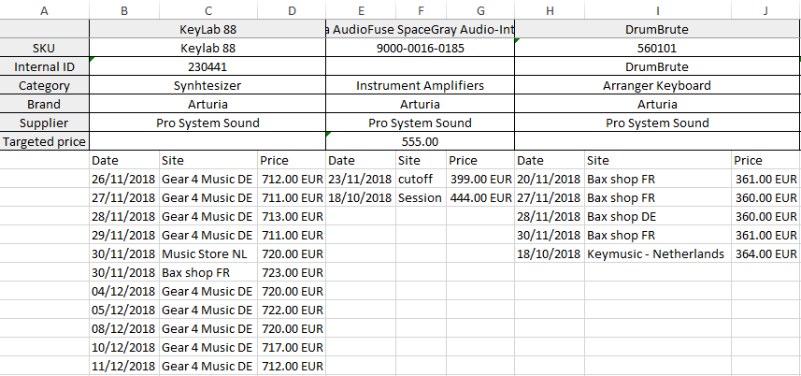Select column G header

pos(480,10)
